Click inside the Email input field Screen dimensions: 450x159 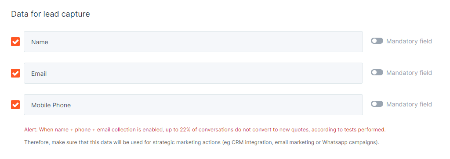point(193,73)
